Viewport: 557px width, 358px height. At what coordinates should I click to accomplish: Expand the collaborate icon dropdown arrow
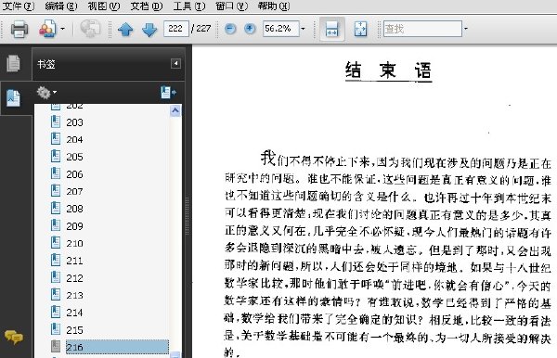click(63, 29)
